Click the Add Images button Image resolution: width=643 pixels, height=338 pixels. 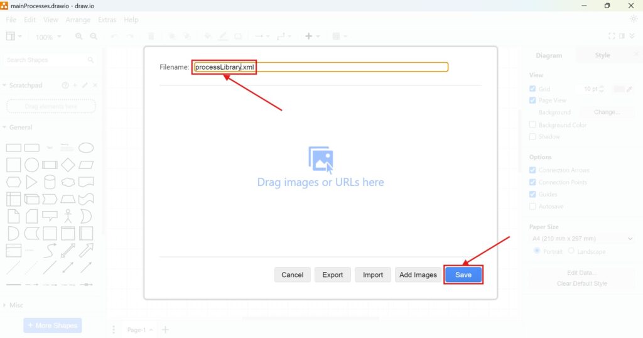pos(418,275)
